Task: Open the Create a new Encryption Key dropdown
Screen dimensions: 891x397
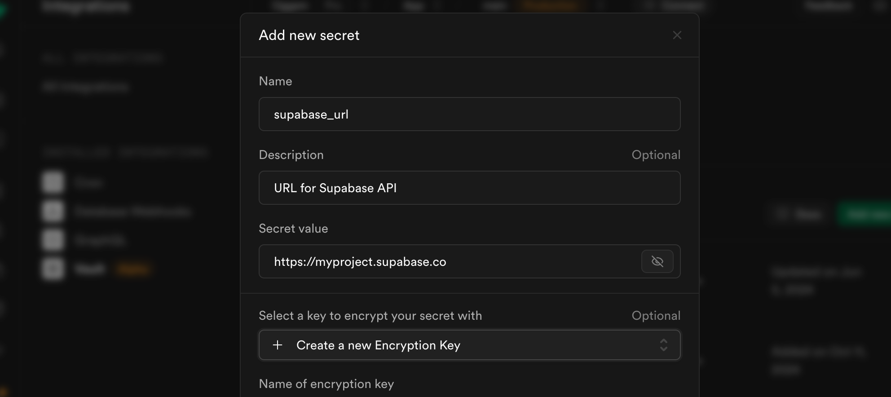Action: pos(469,345)
